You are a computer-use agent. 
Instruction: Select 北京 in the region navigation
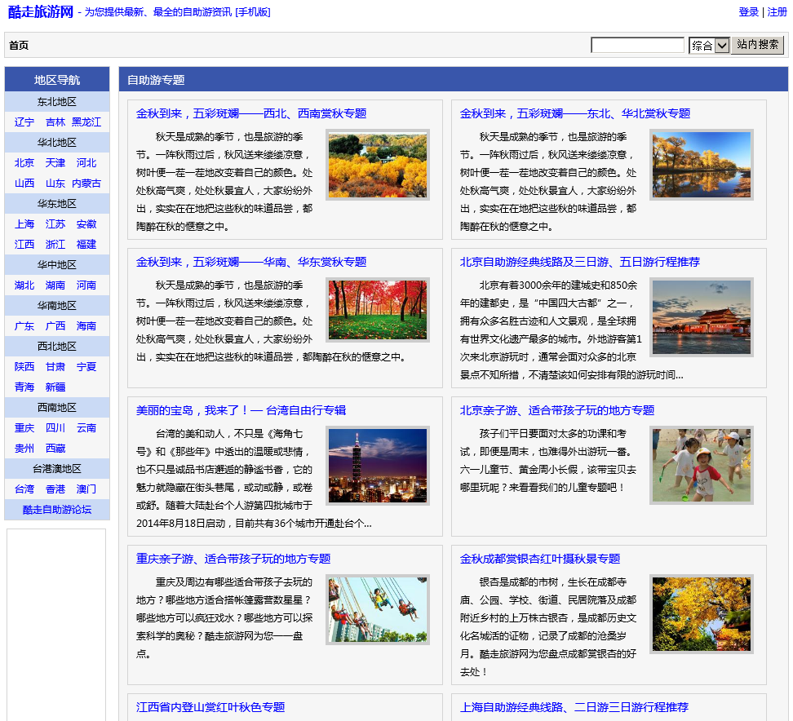[24, 163]
